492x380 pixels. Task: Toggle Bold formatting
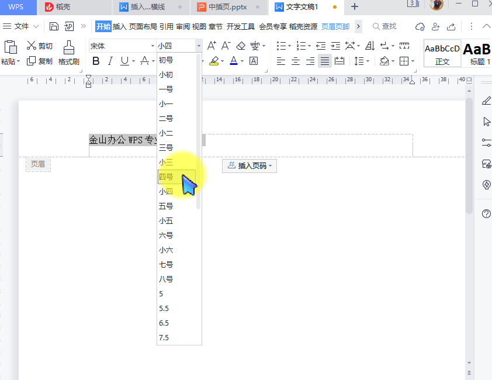[96, 61]
